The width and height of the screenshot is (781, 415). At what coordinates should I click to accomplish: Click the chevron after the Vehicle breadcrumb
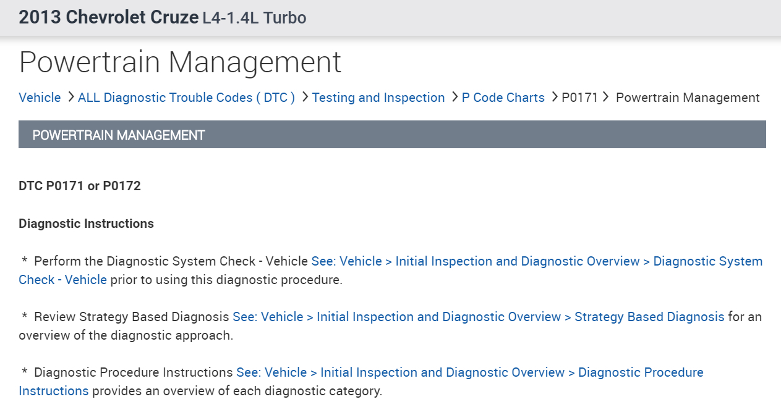click(x=71, y=97)
